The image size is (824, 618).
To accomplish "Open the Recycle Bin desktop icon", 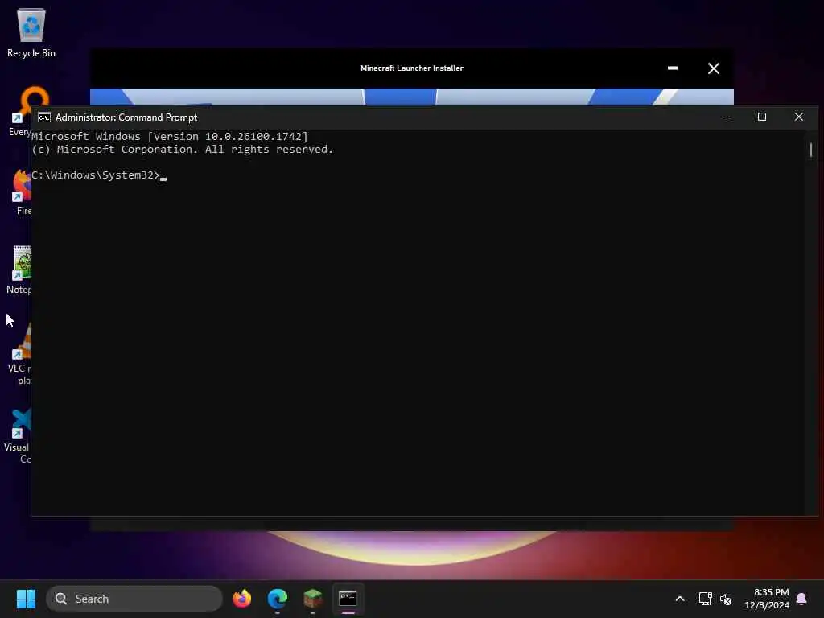I will pos(31,32).
